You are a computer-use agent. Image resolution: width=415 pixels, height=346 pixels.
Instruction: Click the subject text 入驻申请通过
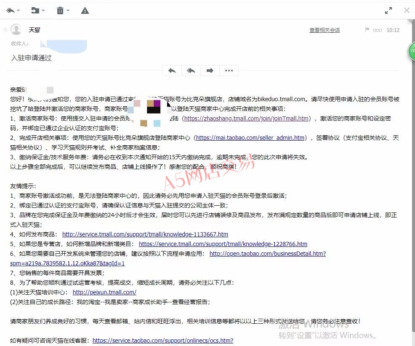pyautogui.click(x=31, y=58)
